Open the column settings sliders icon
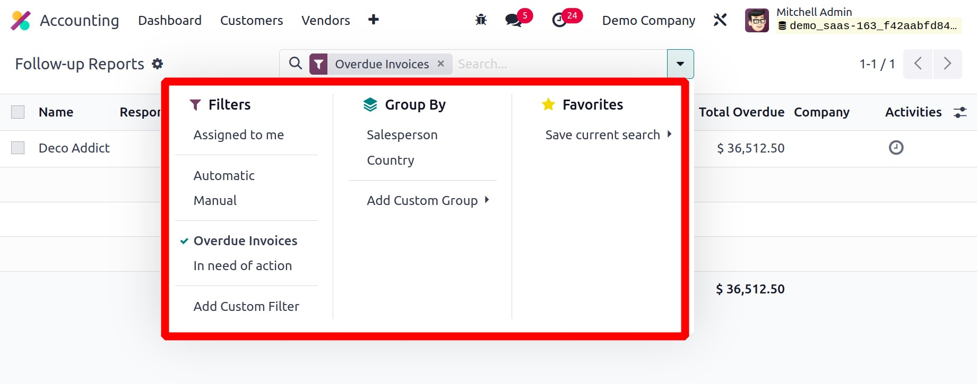This screenshot has height=384, width=977. [x=960, y=112]
